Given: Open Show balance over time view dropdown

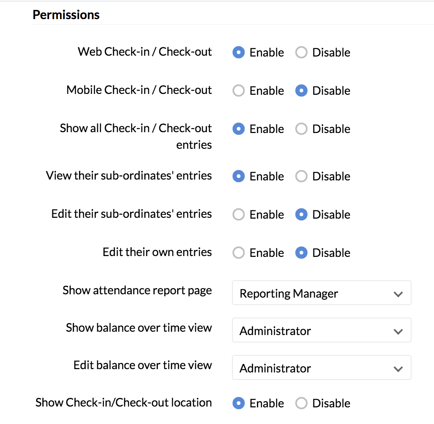Looking at the screenshot, I should coord(321,330).
